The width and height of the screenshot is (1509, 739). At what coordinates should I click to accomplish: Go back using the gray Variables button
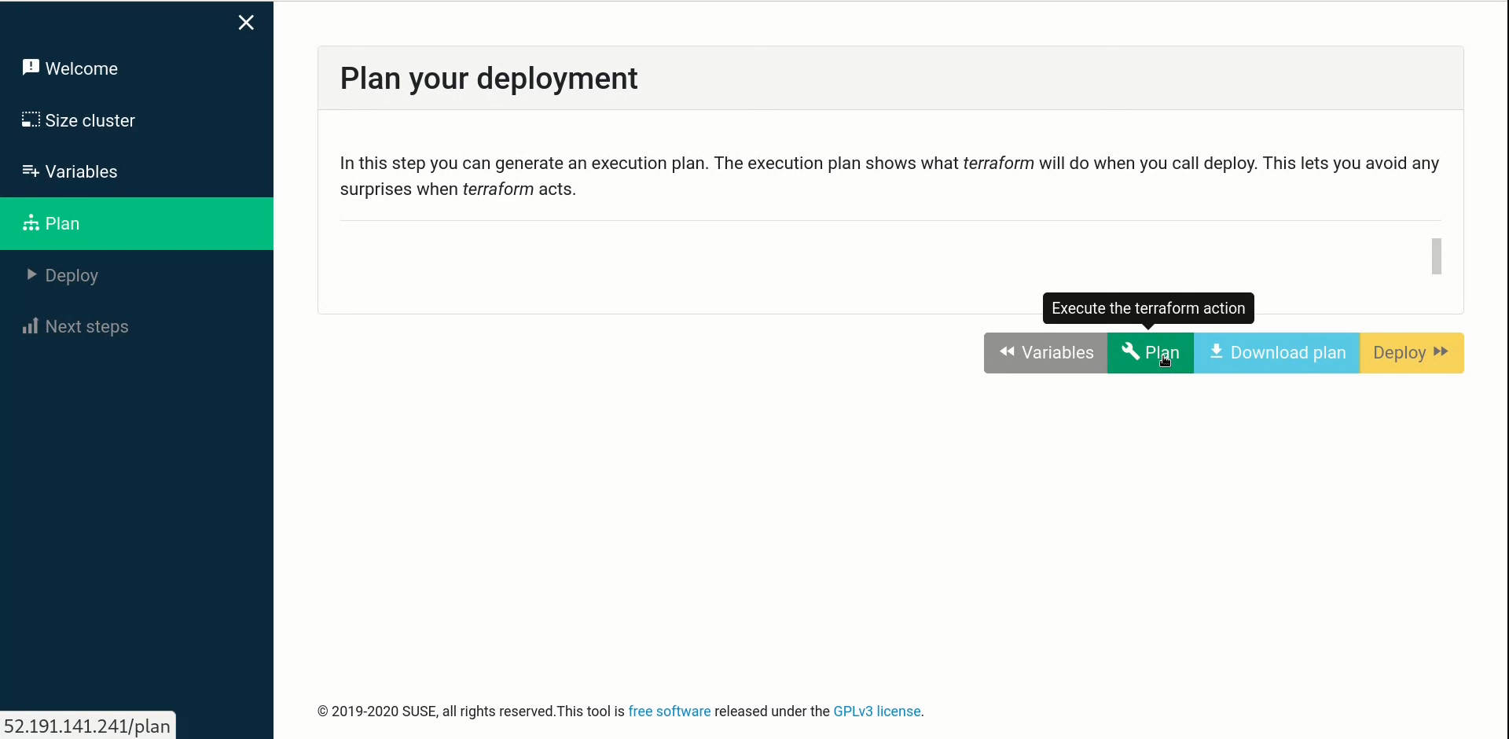pyautogui.click(x=1045, y=353)
